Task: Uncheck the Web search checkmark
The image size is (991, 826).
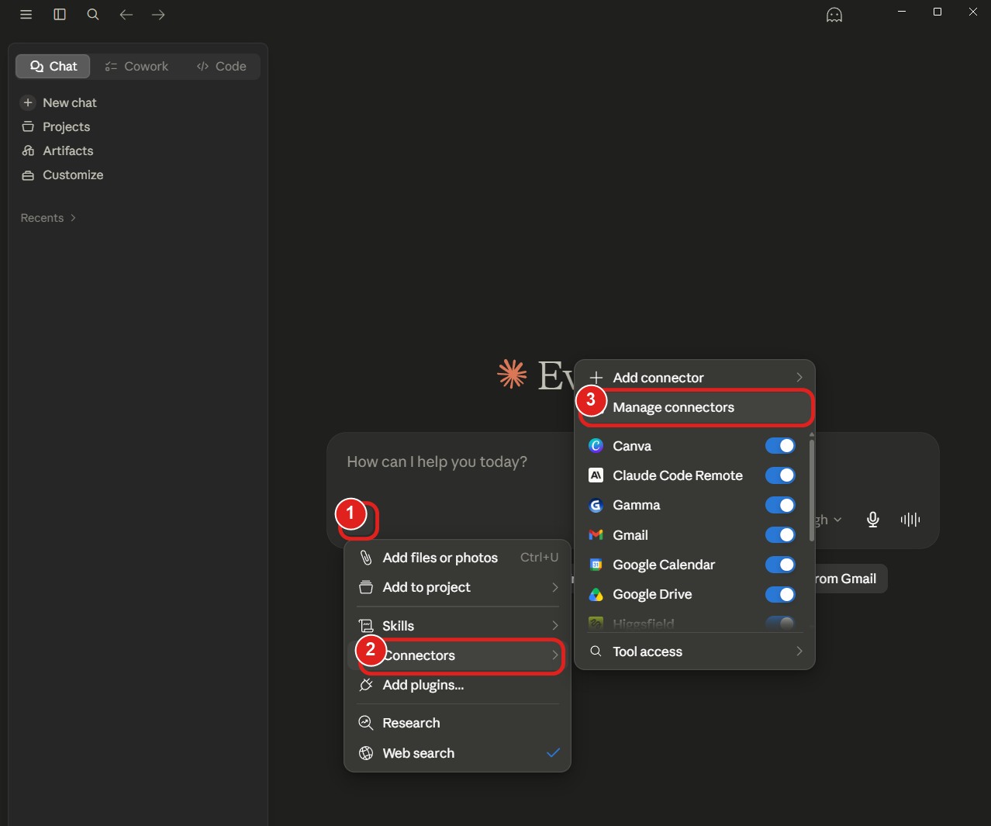Action: (553, 753)
